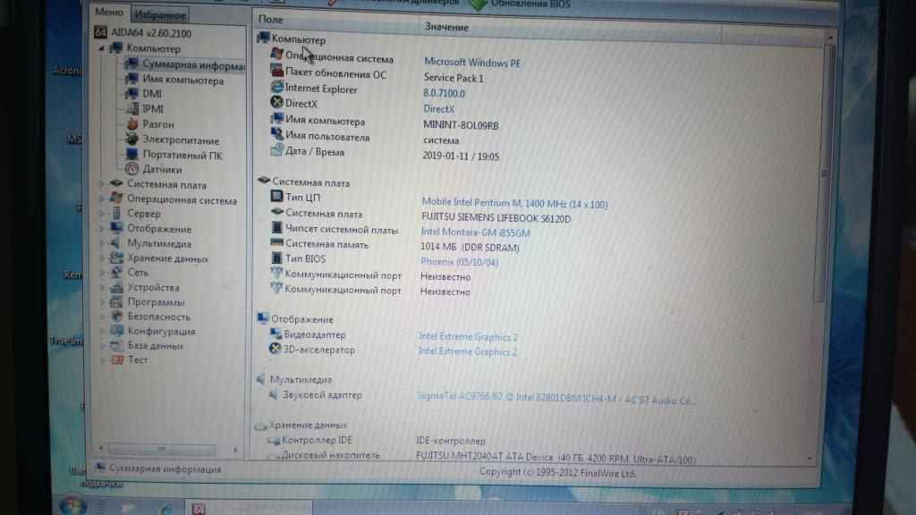Open Имя компьютера tree item
Viewport: 916px width, 515px height.
click(182, 80)
